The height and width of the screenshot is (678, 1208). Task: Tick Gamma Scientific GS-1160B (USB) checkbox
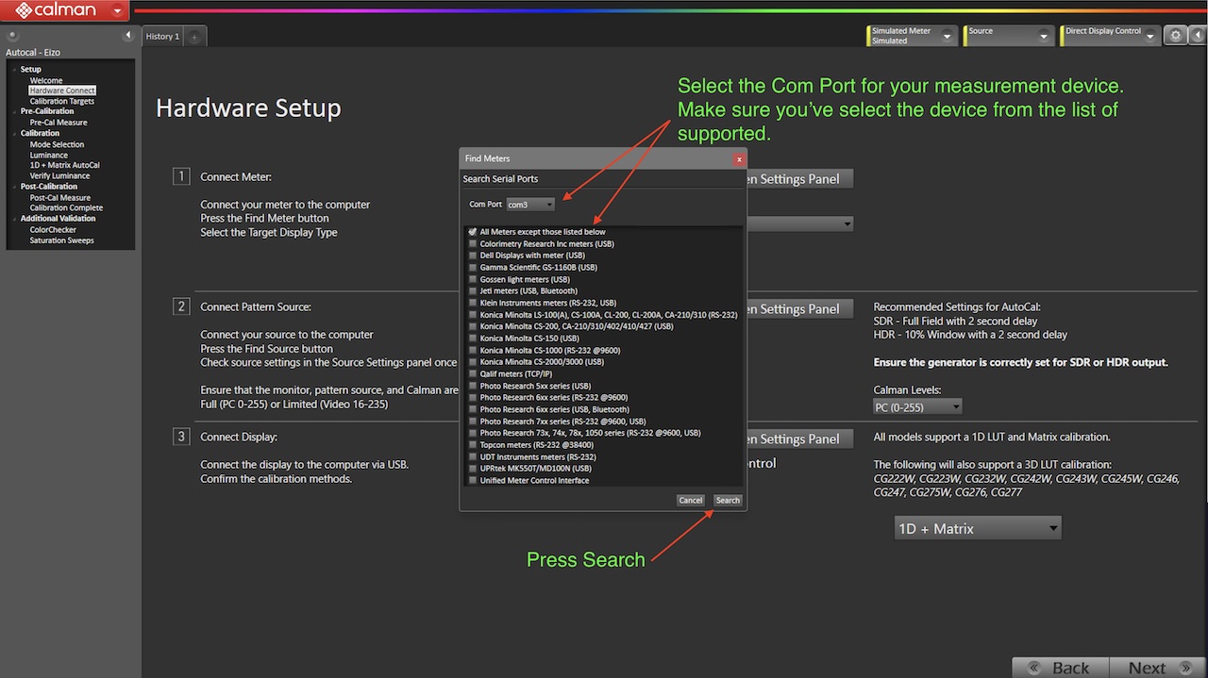pos(472,268)
